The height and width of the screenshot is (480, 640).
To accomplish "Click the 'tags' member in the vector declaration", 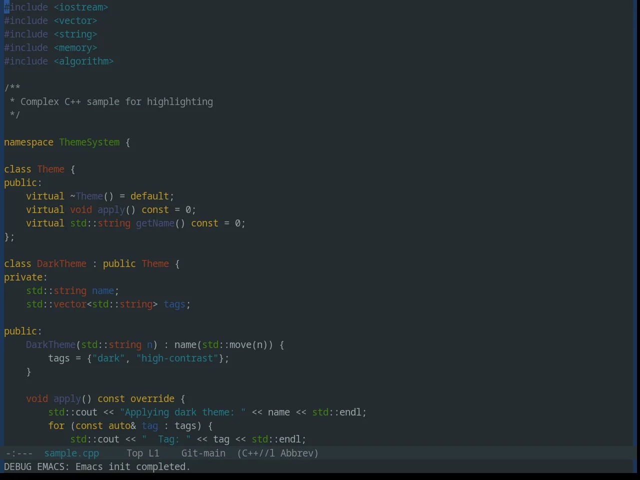I will pyautogui.click(x=174, y=304).
